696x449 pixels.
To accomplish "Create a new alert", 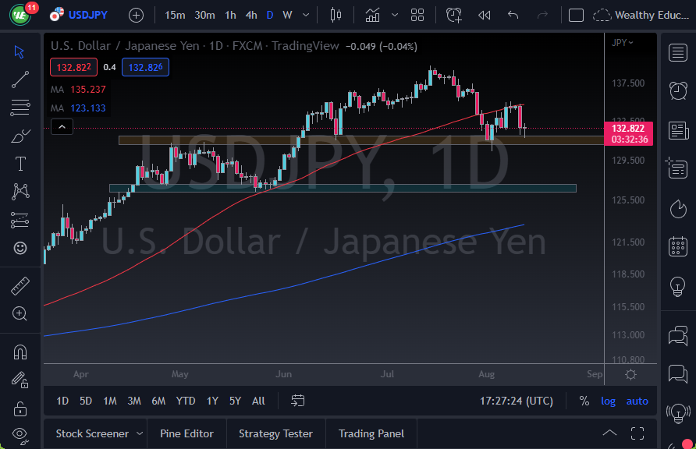I will point(453,15).
